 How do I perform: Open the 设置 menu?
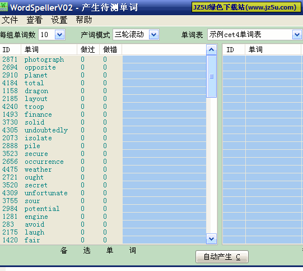pos(59,20)
